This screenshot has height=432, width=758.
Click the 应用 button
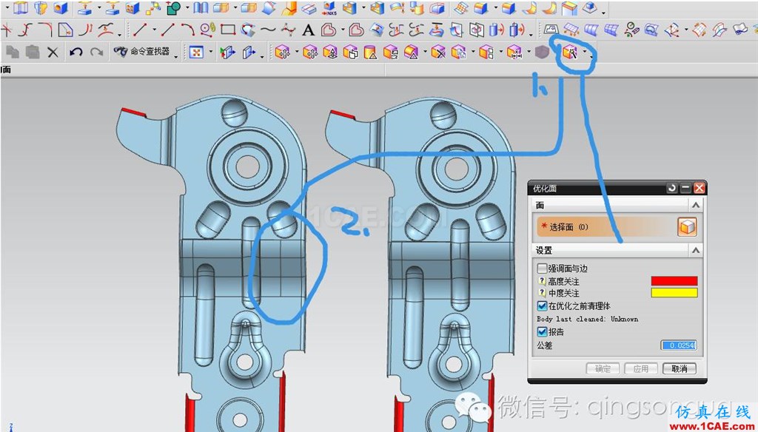pos(640,368)
